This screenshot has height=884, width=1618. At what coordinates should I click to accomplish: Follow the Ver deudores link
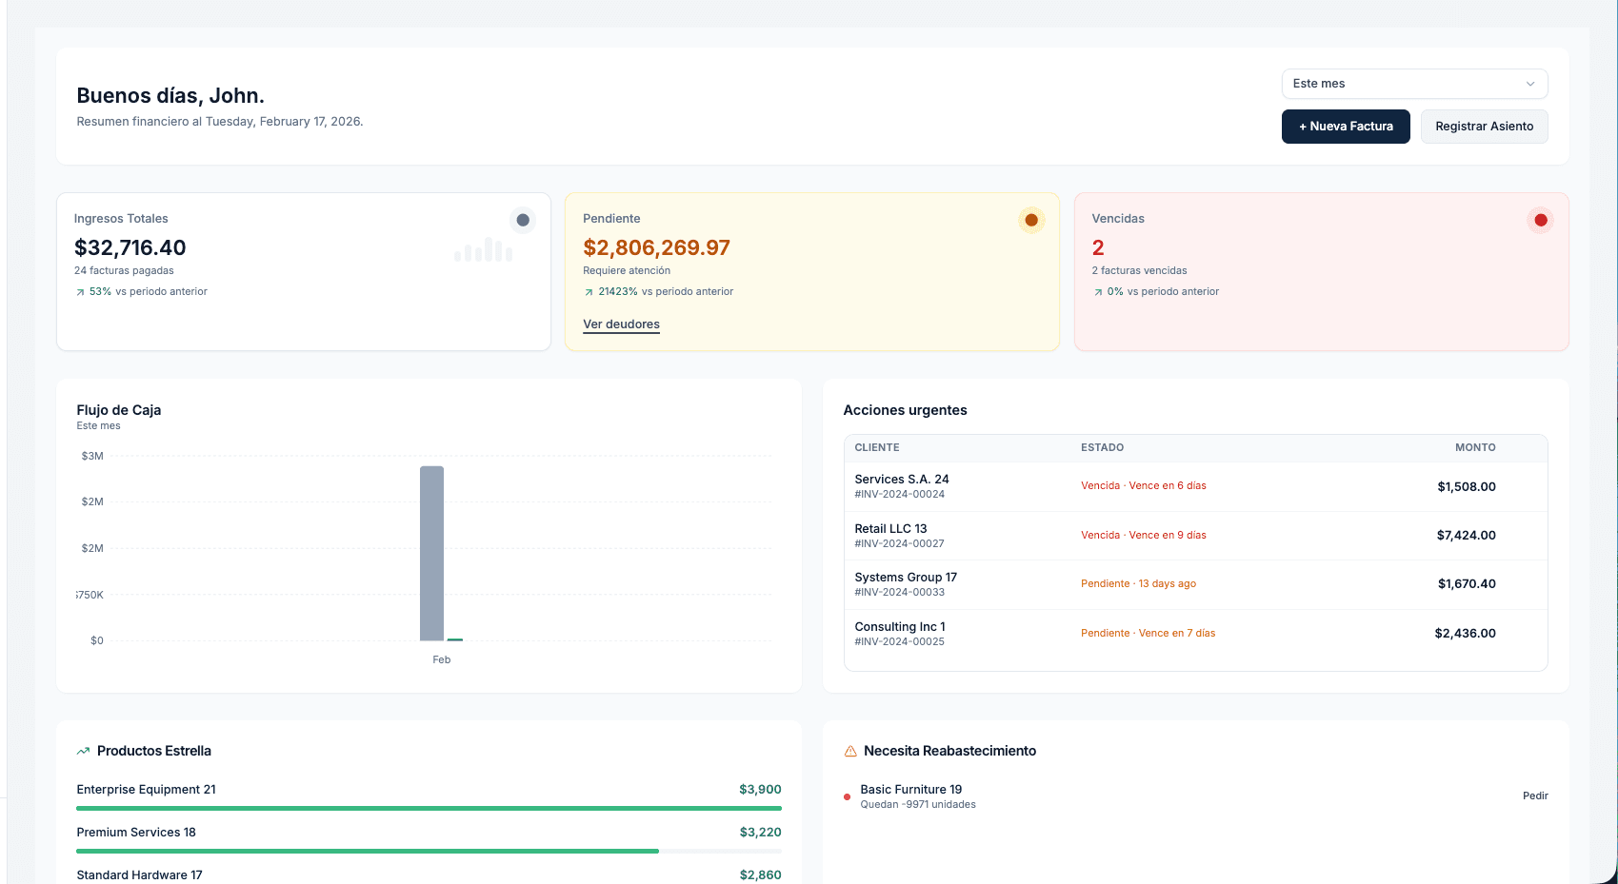(x=621, y=324)
